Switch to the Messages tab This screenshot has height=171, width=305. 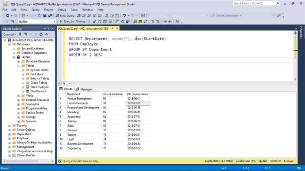[84, 89]
